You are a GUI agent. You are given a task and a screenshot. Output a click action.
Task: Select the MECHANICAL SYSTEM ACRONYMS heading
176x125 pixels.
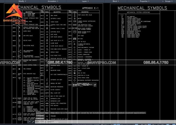[x=138, y=12]
